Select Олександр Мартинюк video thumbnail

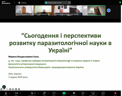[25, 10]
